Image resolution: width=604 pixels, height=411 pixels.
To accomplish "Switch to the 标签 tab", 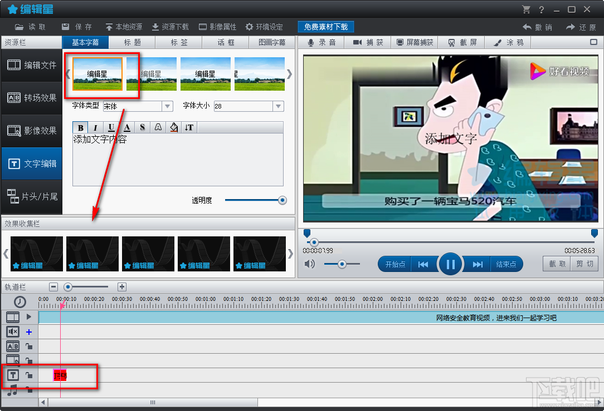I will point(179,42).
